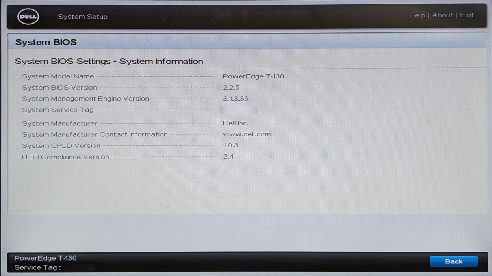This screenshot has height=276, width=492.
Task: Exit System Setup
Action: click(x=467, y=15)
